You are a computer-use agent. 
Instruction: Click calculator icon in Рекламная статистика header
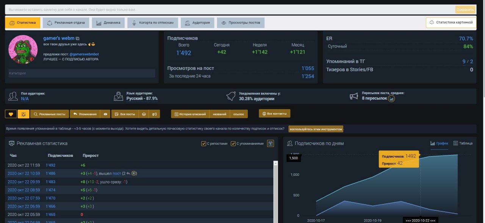pos(270,144)
